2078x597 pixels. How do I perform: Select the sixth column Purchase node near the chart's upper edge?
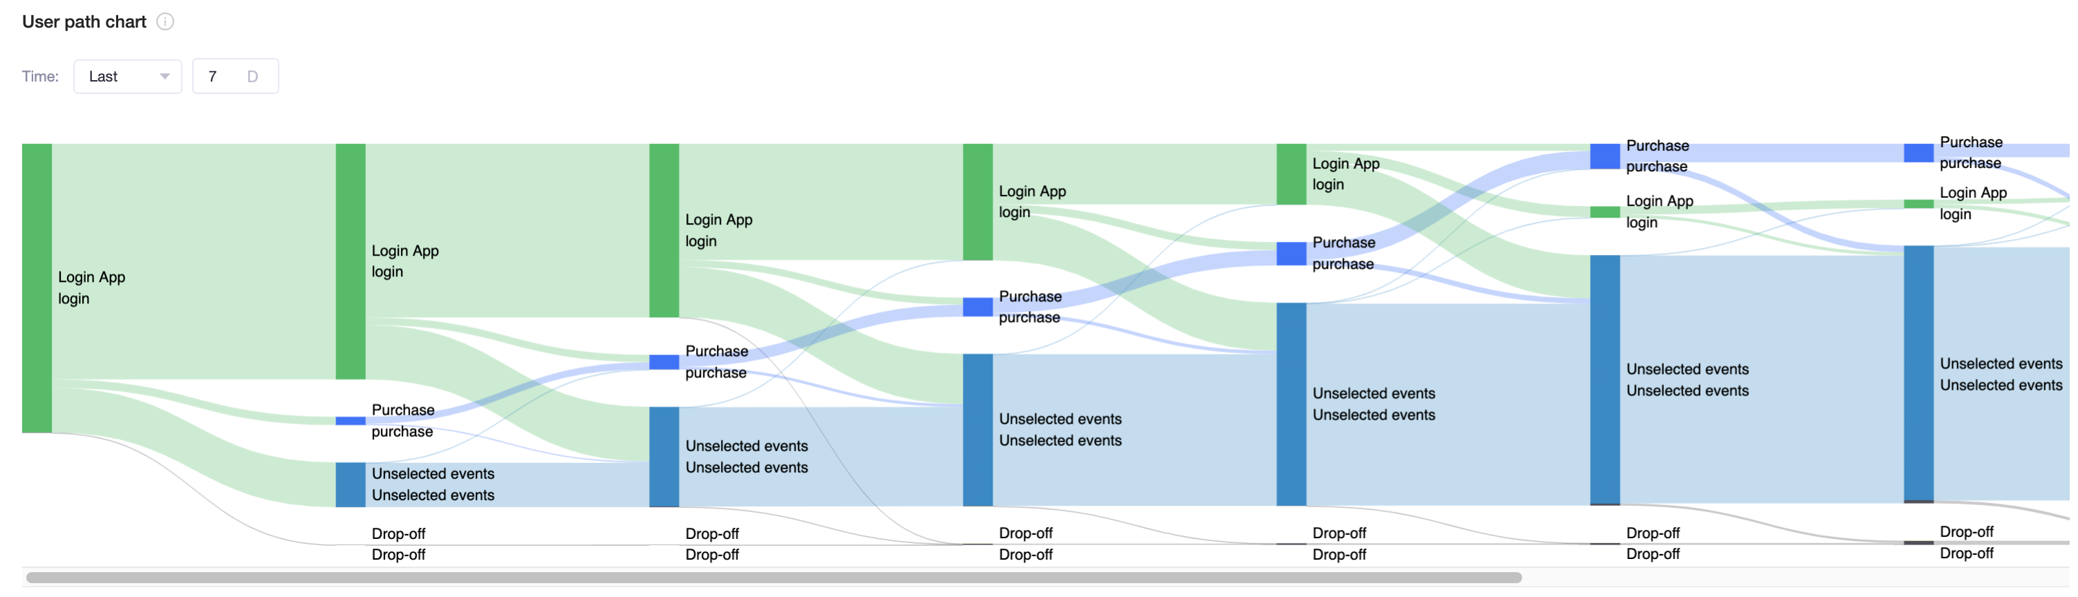pyautogui.click(x=1605, y=157)
